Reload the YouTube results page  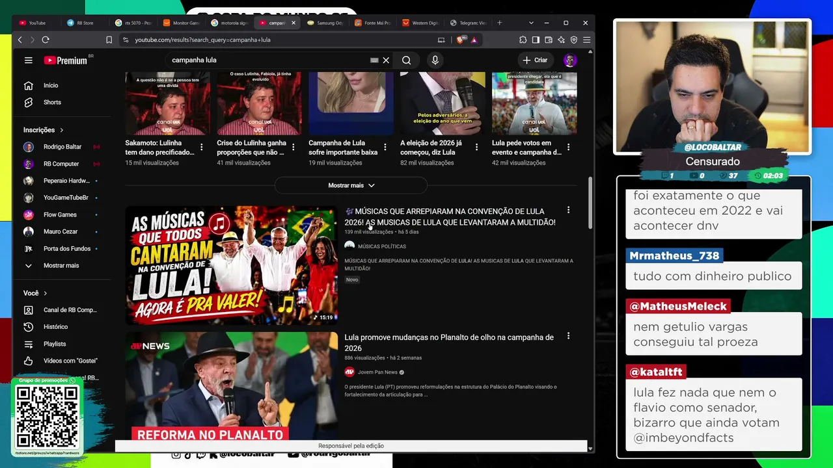coord(46,40)
